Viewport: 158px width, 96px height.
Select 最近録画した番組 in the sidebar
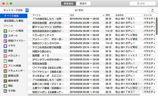14,21
